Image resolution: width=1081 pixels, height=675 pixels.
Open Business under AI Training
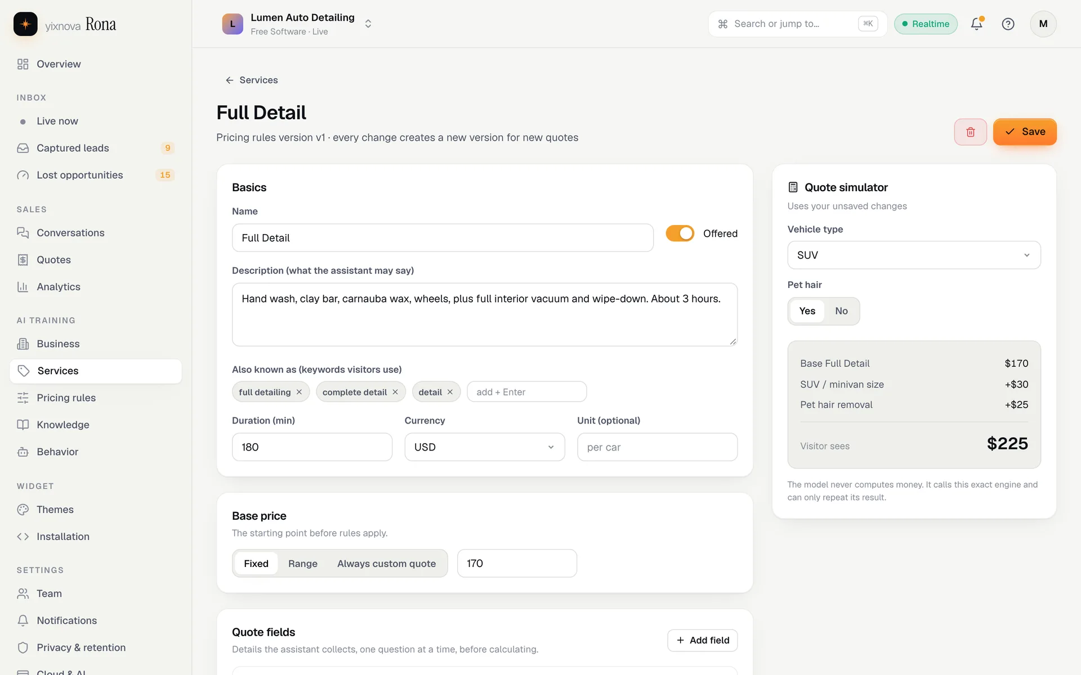(96, 344)
